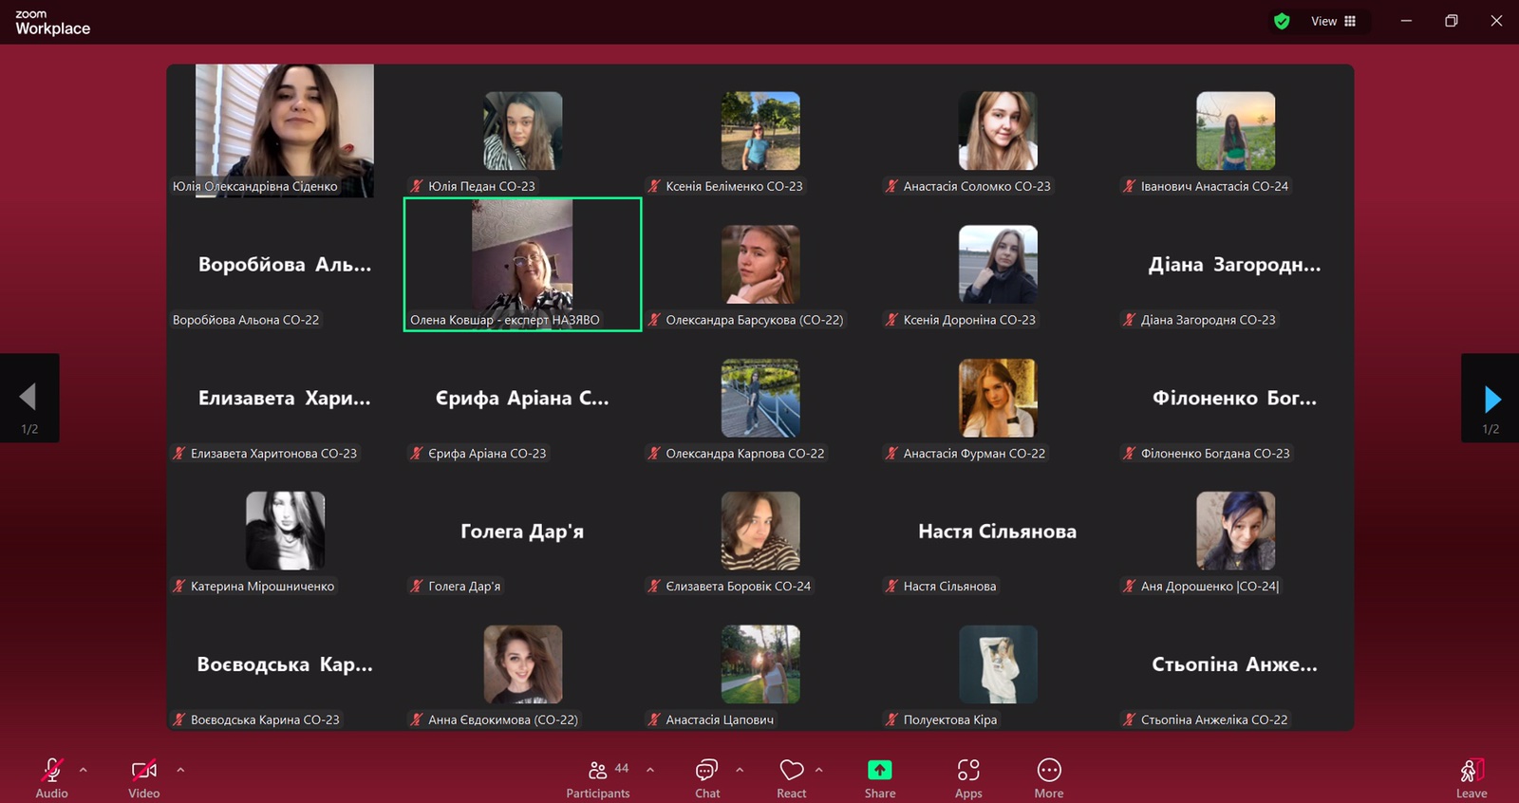Click Олександра Барсукова (СО-22) profile picture
The image size is (1519, 803).
(760, 264)
